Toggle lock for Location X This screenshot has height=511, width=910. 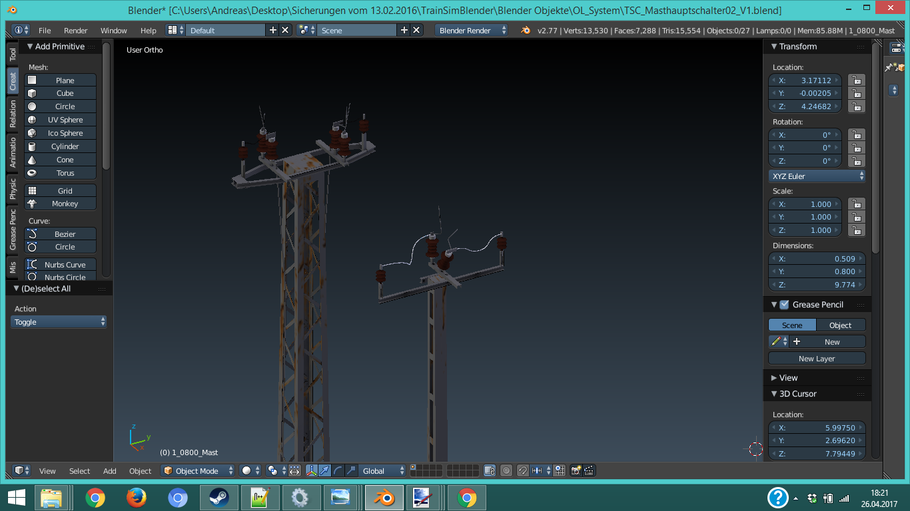(857, 81)
